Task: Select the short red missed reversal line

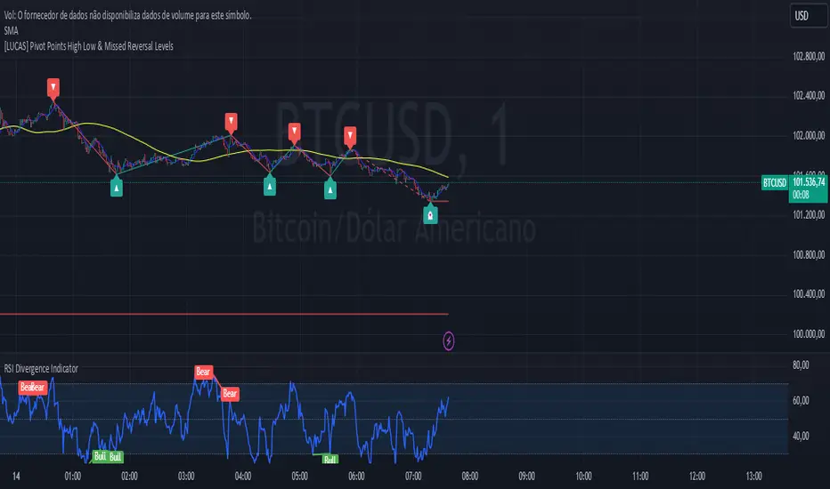Action: [441, 202]
